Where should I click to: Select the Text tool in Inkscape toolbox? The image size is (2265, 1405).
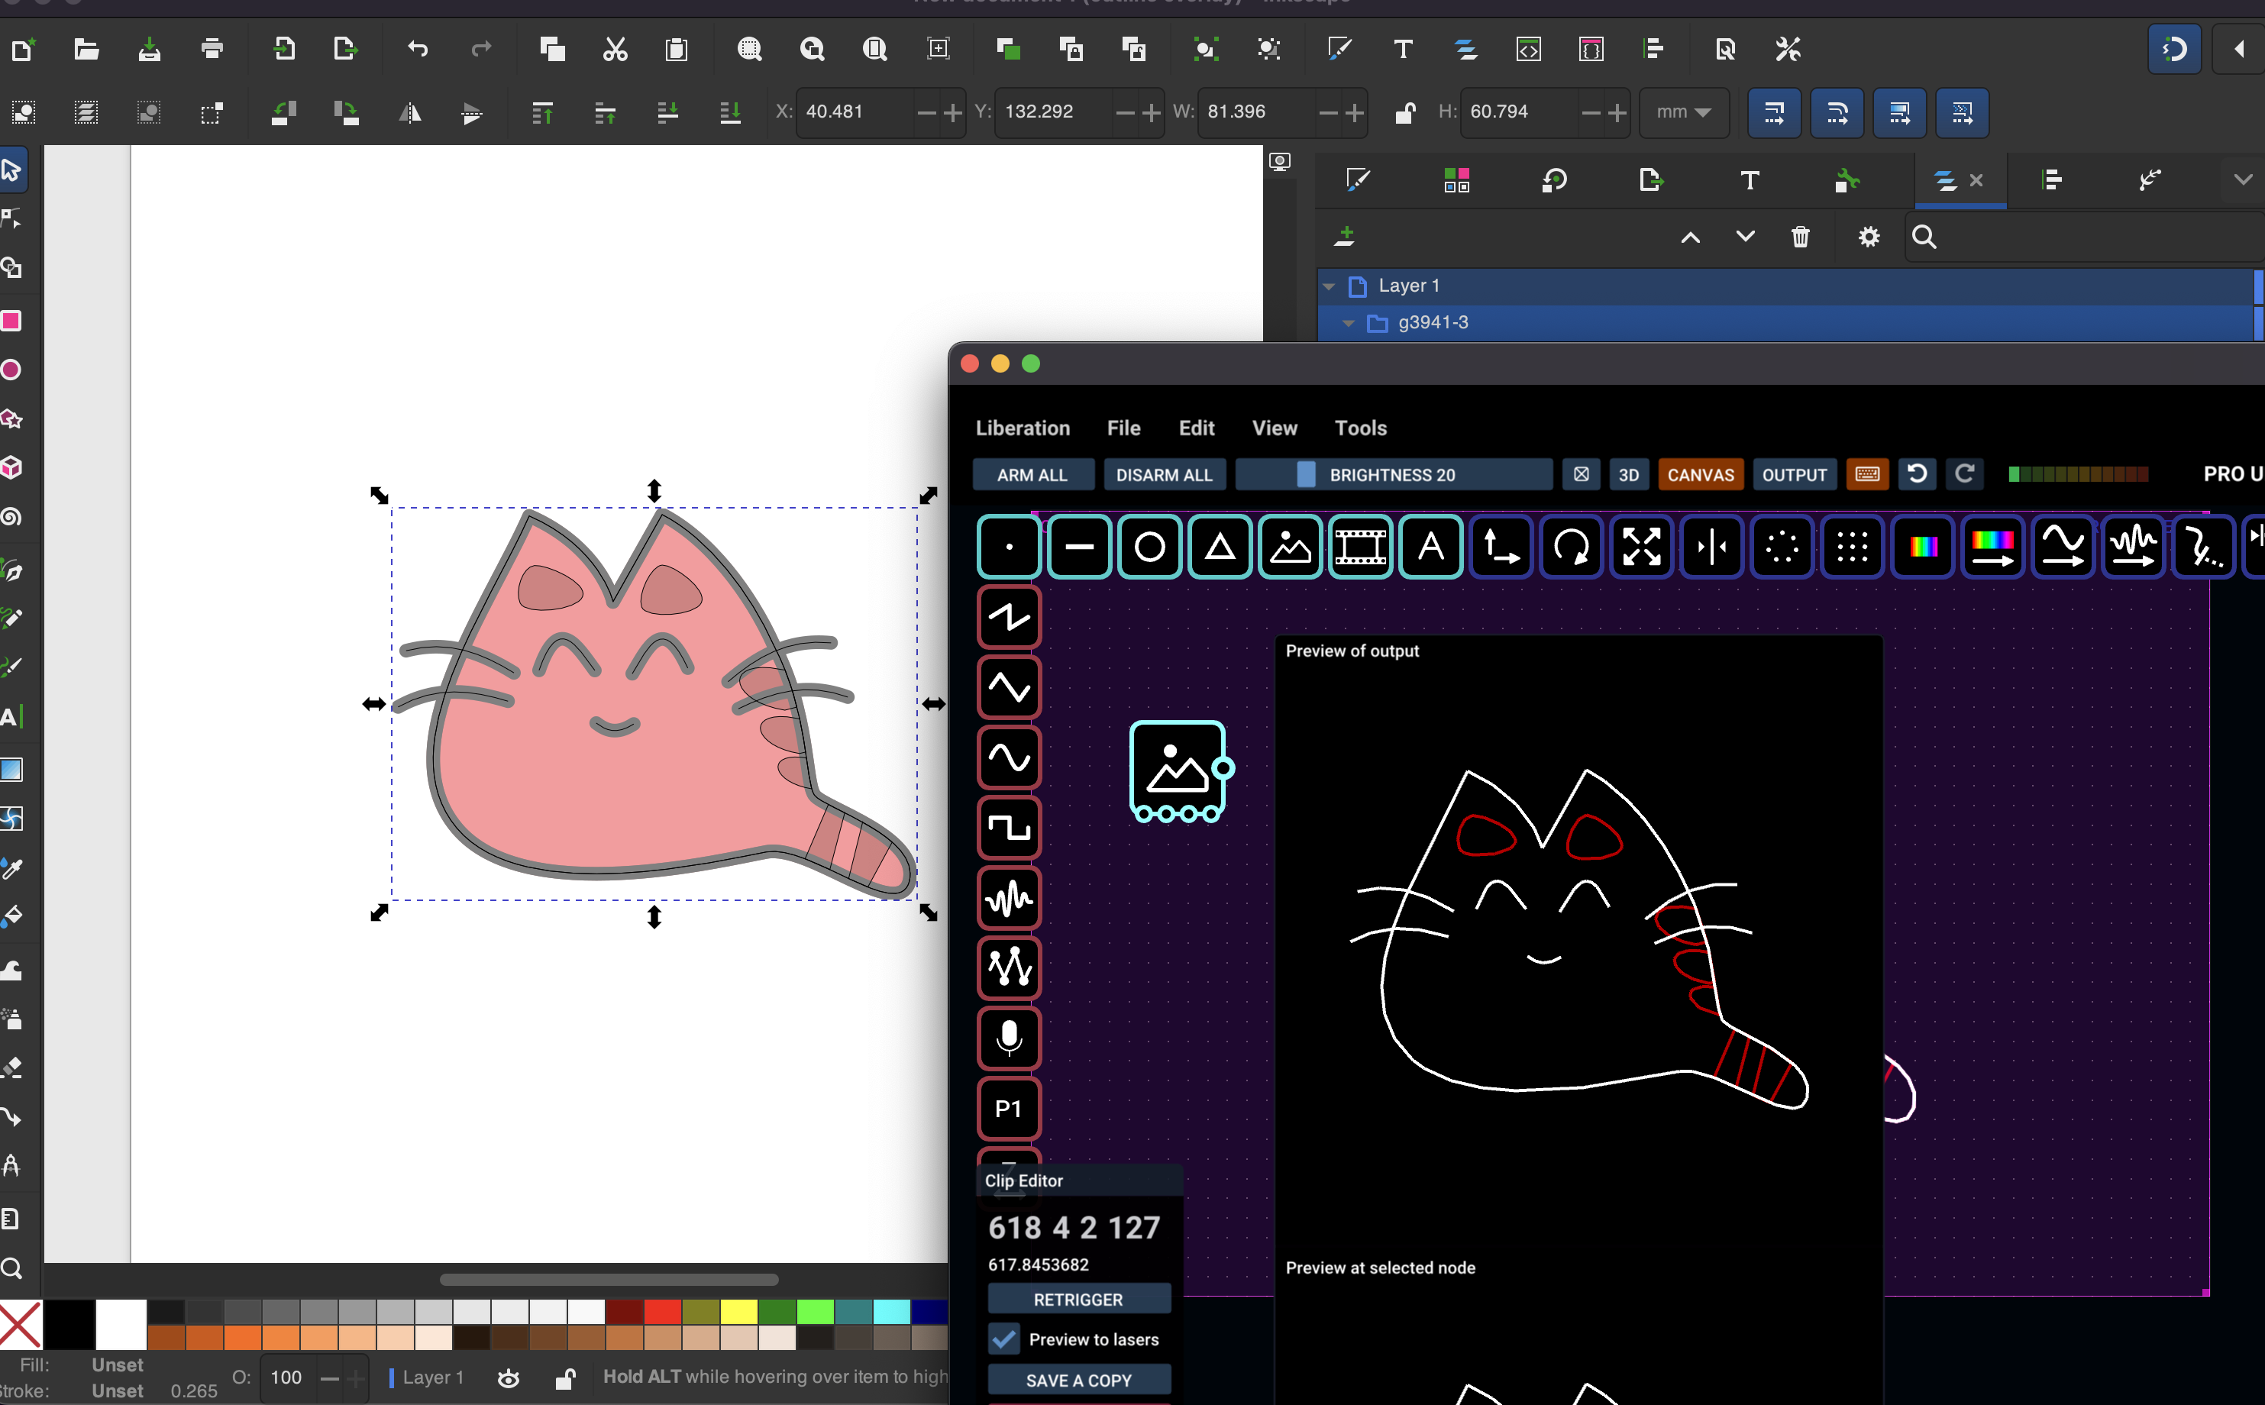11,716
